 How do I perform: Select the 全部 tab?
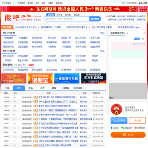click(x=7, y=88)
